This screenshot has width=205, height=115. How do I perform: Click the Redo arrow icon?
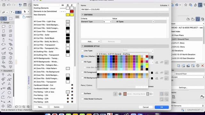point(13,5)
